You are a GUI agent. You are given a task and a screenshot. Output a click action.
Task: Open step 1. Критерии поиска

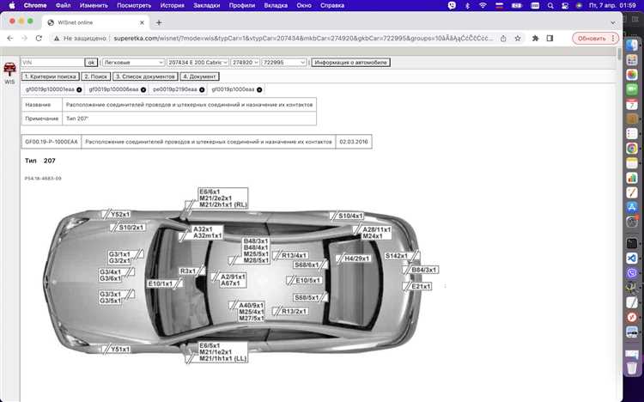coord(50,76)
